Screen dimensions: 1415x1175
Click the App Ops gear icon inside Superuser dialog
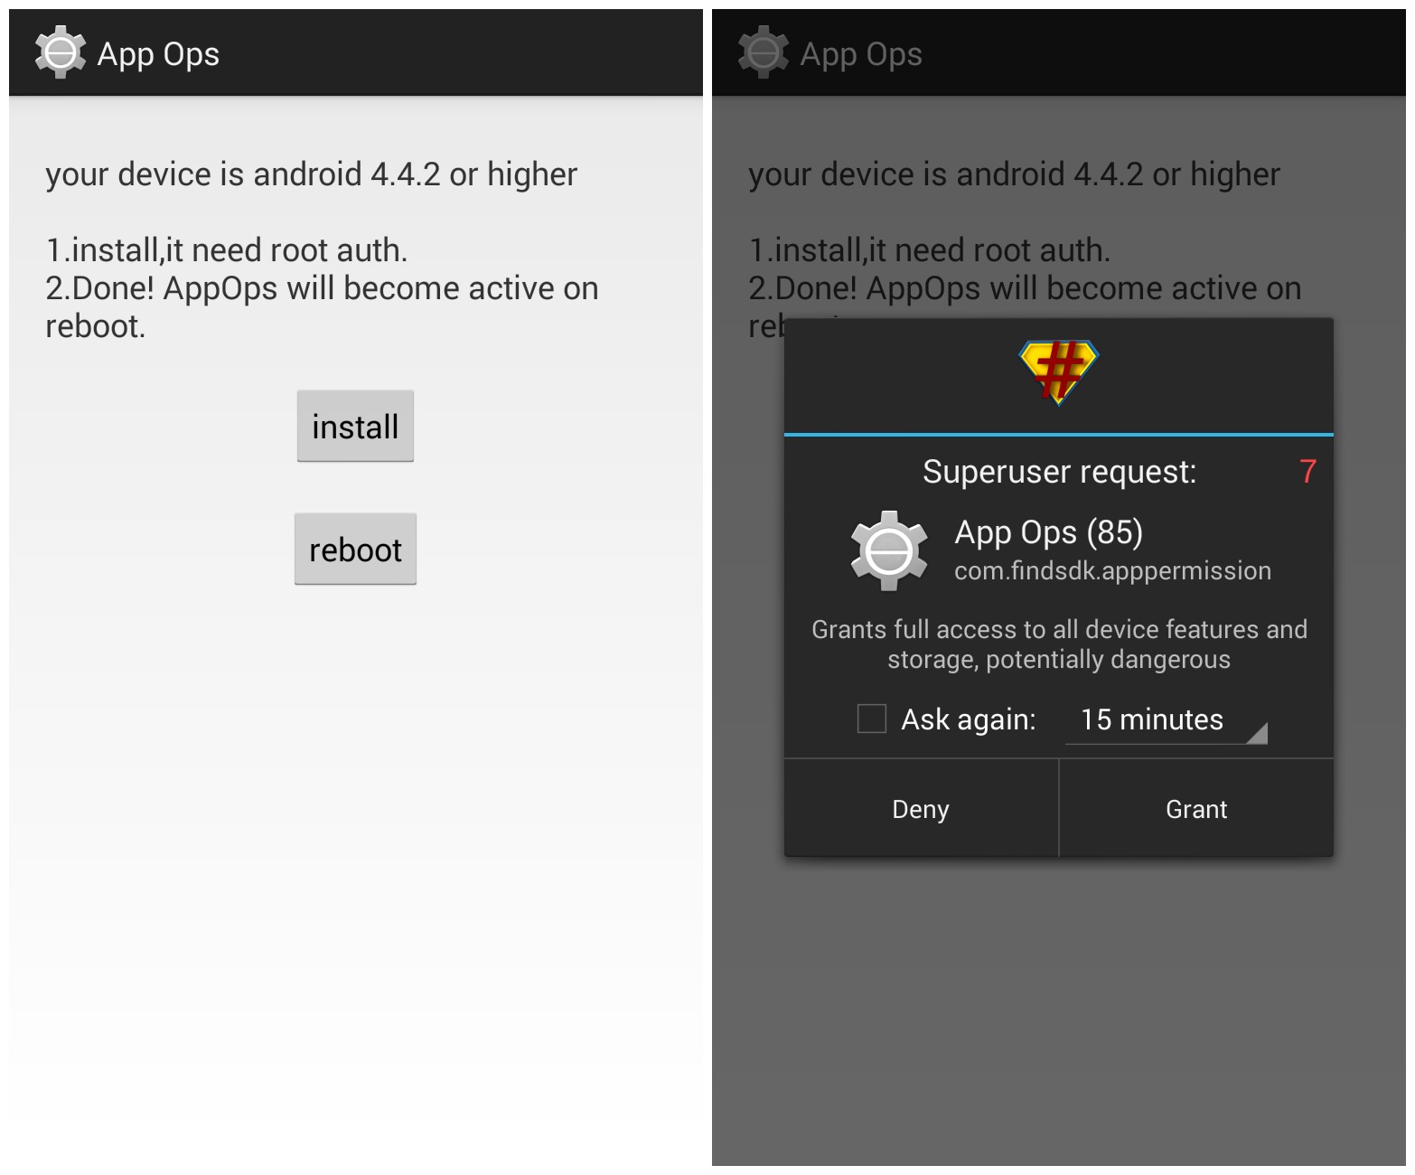pos(889,550)
